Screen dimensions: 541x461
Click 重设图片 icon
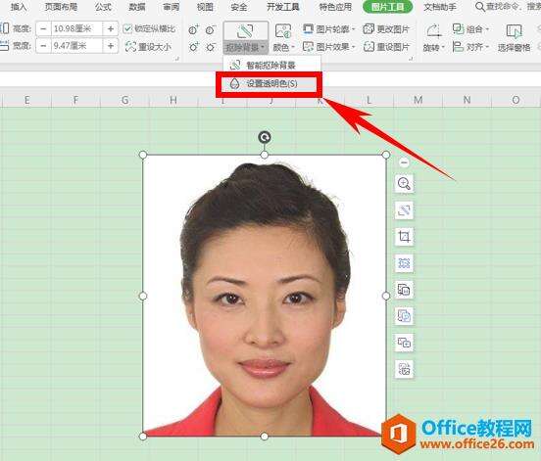(369, 47)
